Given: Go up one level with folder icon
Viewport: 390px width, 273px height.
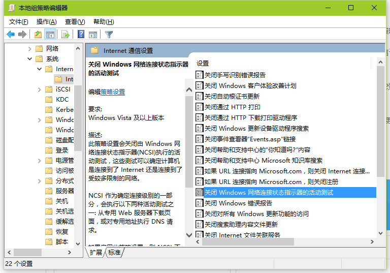Looking at the screenshot, I should click(38, 35).
